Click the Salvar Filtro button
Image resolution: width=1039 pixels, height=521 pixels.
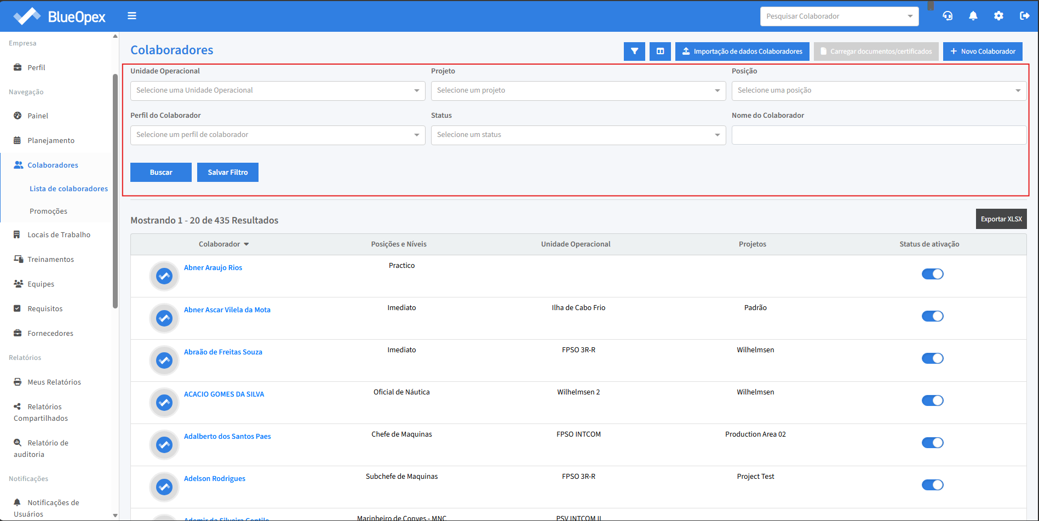point(228,172)
